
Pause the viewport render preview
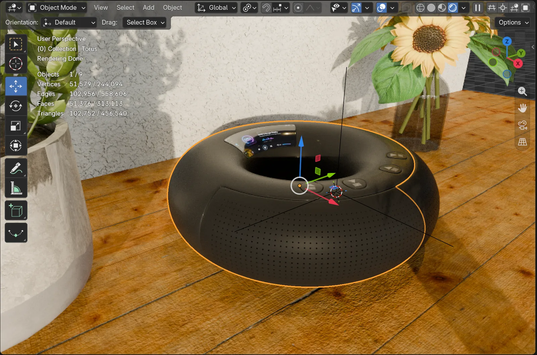tap(478, 8)
